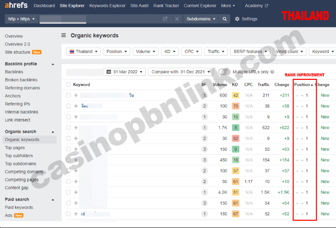
Task: Open URL in new tab icon
Action: 165,19
